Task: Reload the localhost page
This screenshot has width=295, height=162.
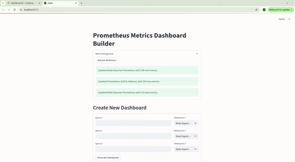Action: (x=14, y=10)
